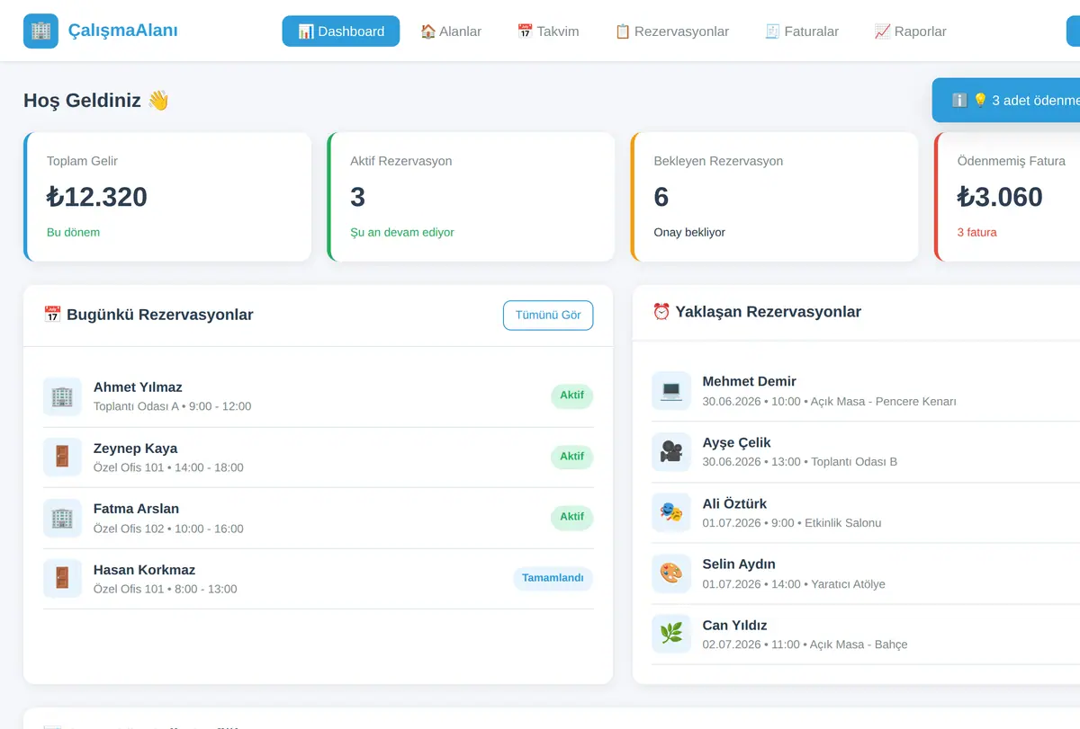Click the Bugünkü Rezervasyonlar heading
The image size is (1080, 729).
point(148,315)
